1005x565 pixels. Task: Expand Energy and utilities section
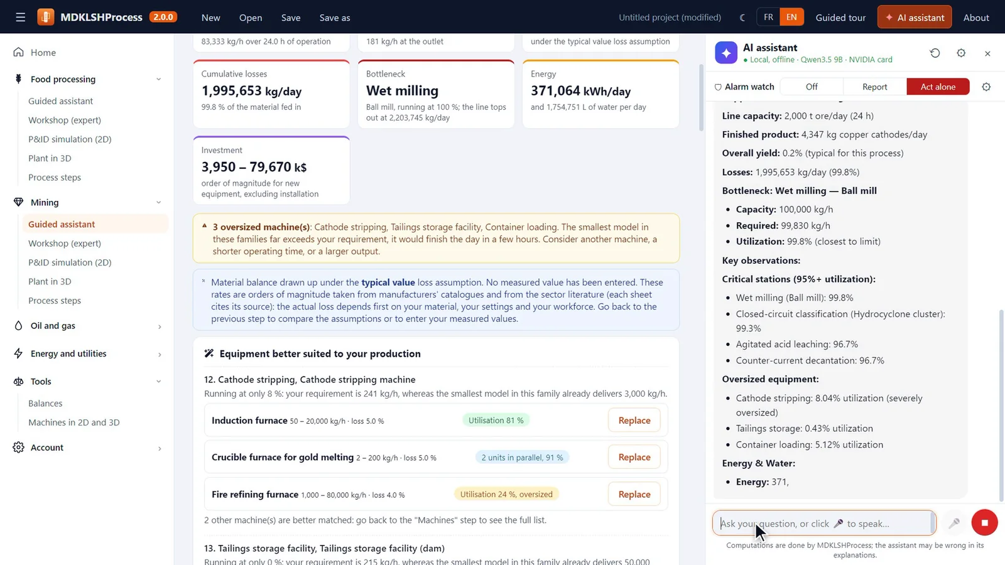point(160,354)
